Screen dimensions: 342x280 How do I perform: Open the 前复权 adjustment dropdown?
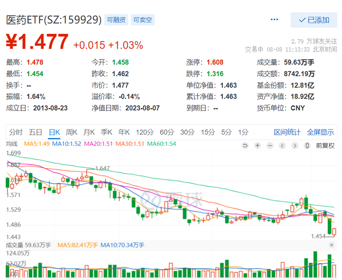[x=324, y=146]
